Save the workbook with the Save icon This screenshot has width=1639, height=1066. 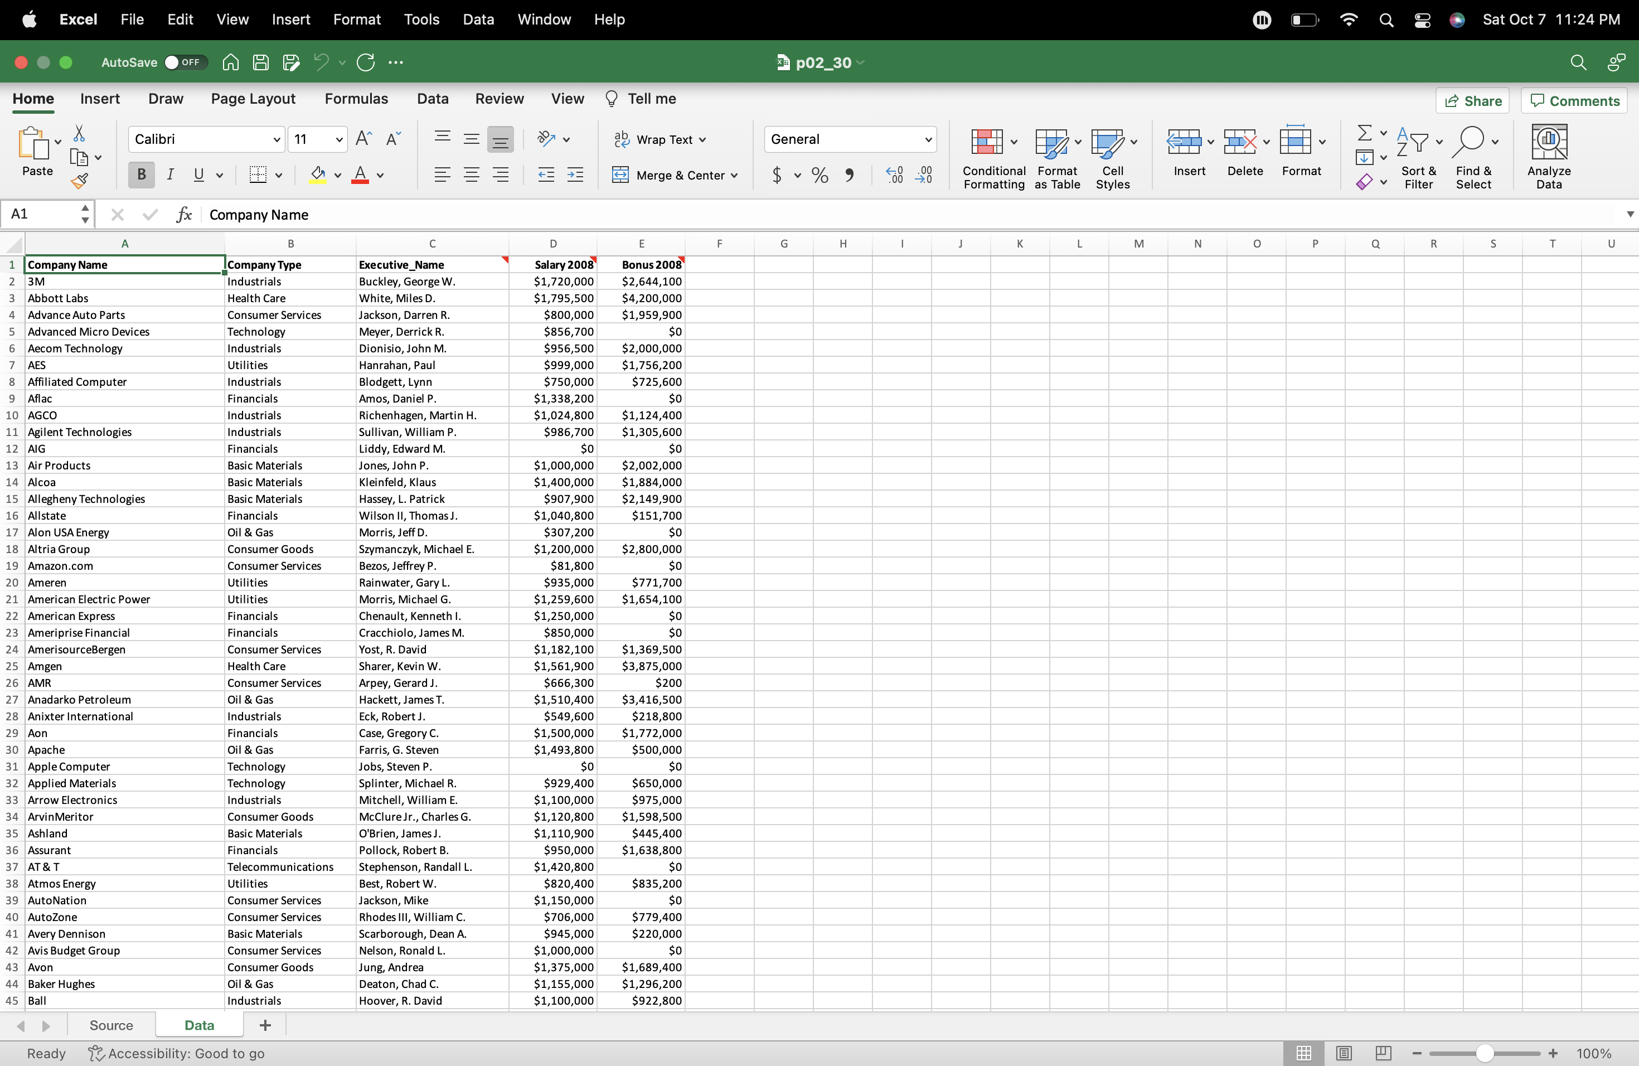pyautogui.click(x=261, y=62)
